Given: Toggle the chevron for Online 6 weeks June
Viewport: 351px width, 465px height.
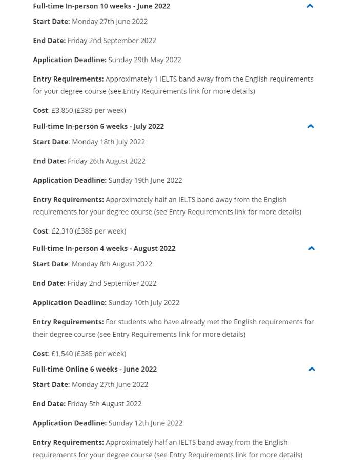Looking at the screenshot, I should pos(312,369).
